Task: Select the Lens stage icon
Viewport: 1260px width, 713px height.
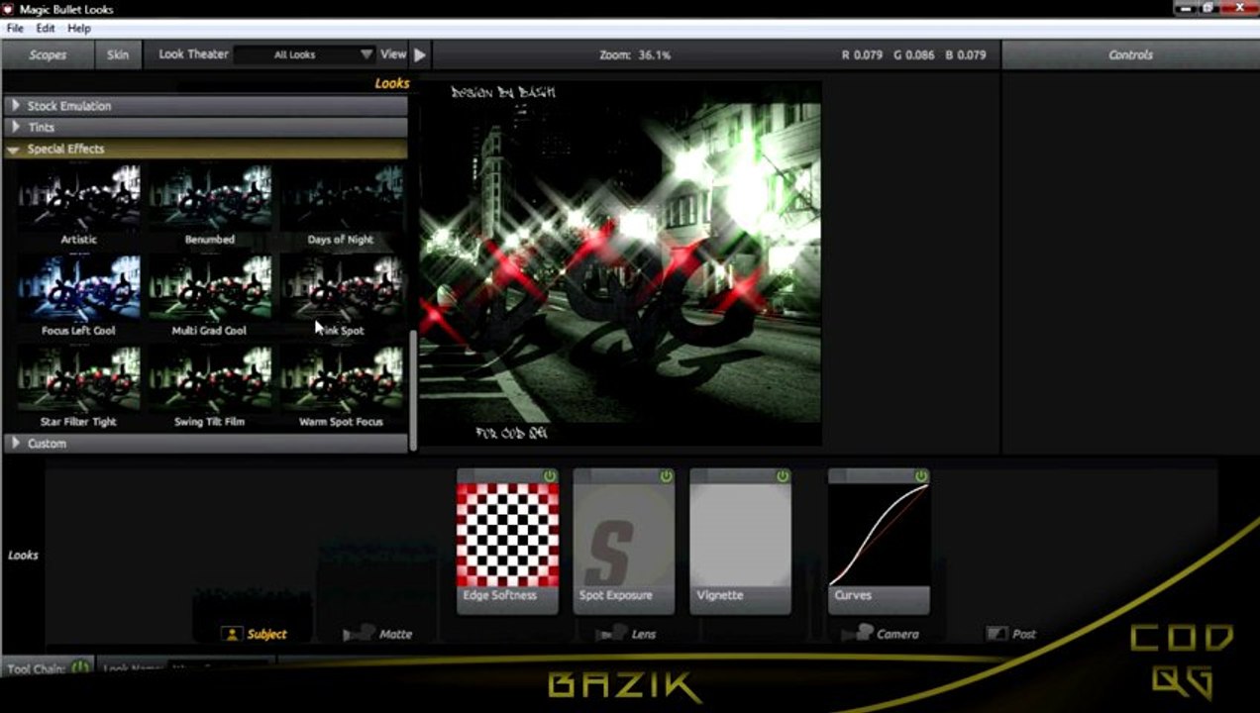Action: coord(610,634)
